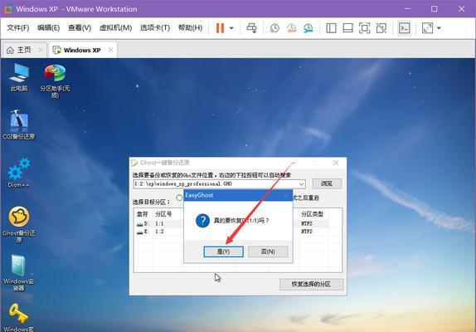Click the key-shaped Windows desktop icon
Screen dimensions: 476x332
coord(19,317)
